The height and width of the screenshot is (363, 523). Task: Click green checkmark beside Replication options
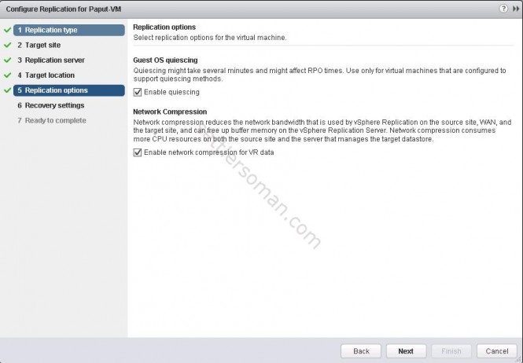pos(7,90)
